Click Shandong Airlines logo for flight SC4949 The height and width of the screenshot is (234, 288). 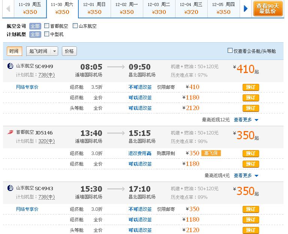pyautogui.click(x=10, y=66)
